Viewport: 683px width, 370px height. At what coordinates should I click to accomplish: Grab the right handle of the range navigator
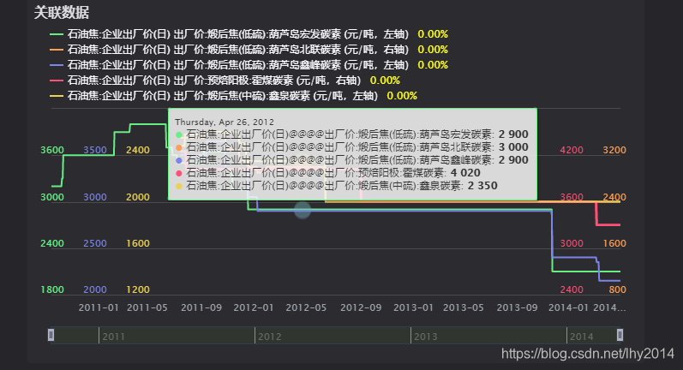[x=620, y=335]
